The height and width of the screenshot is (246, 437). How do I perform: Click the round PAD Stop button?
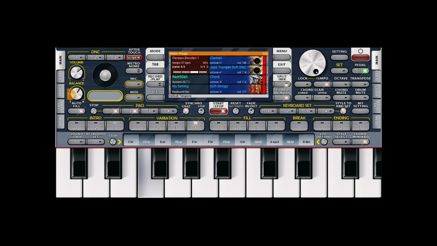(x=94, y=111)
